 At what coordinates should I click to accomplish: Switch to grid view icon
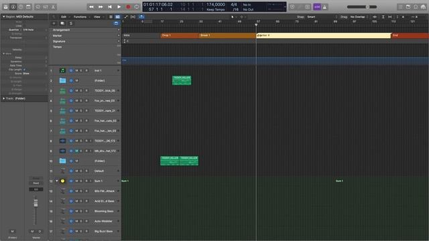click(x=117, y=17)
